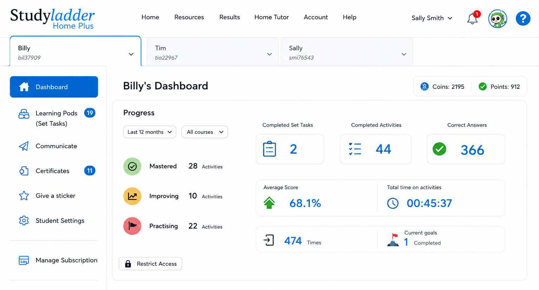Click the total time clock icon
This screenshot has width=539, height=290.
tap(393, 203)
